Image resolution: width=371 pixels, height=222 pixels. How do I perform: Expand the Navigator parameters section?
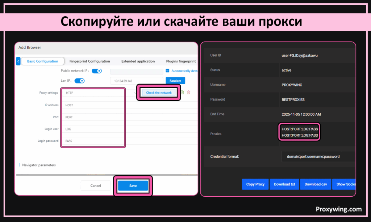tap(39, 165)
